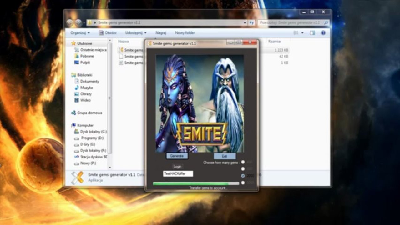Click the Stacja dysków BD drive icon

(x=77, y=157)
